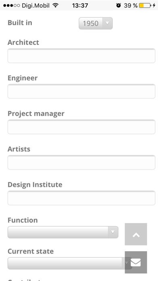This screenshot has height=281, width=158.
Task: Tap the alarm clock status icon
Action: click(118, 6)
